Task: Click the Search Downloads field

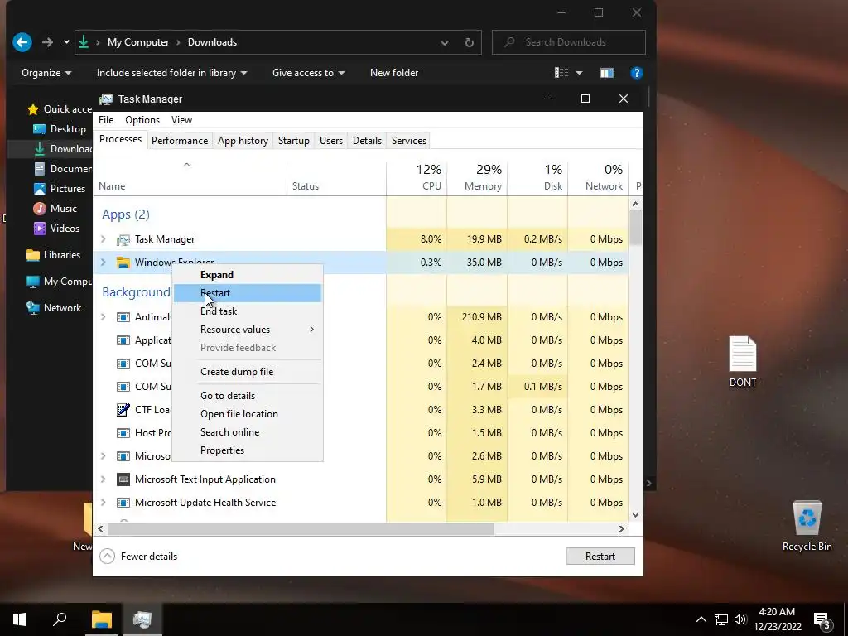Action: [568, 42]
